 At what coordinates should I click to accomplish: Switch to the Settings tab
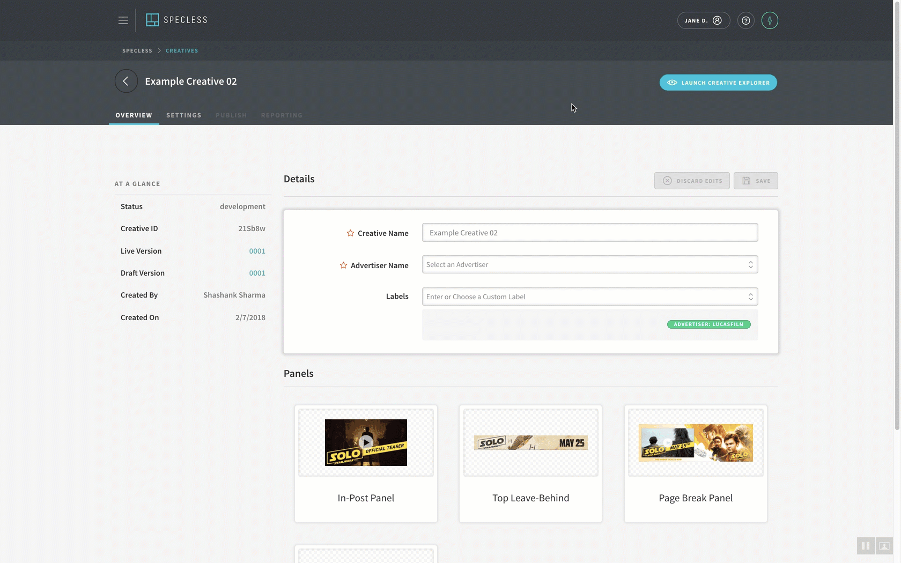[184, 115]
